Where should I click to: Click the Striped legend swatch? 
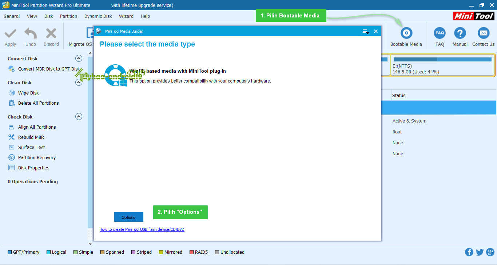(x=133, y=252)
